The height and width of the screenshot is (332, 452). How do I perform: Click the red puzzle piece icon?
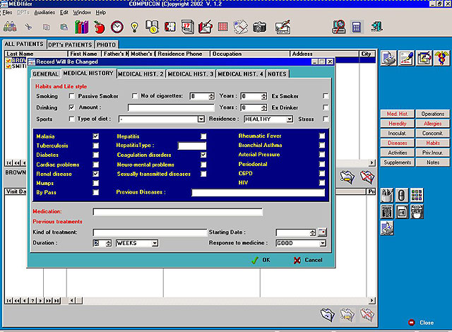[x=170, y=28]
